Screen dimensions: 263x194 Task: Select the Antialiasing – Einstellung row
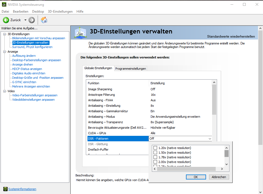[150, 106]
